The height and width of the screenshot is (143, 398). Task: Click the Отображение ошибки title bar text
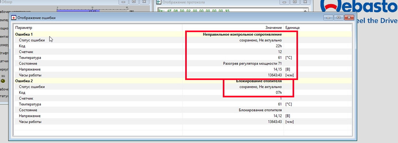(36, 18)
